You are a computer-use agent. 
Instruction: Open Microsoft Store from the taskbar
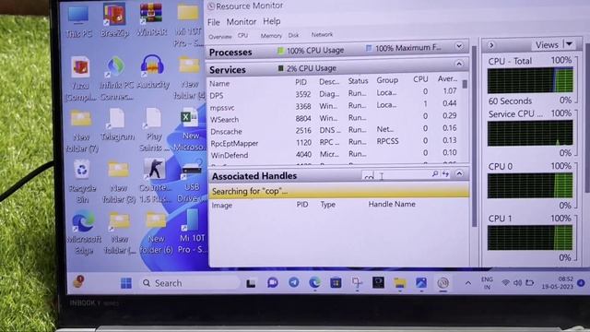coord(336,282)
